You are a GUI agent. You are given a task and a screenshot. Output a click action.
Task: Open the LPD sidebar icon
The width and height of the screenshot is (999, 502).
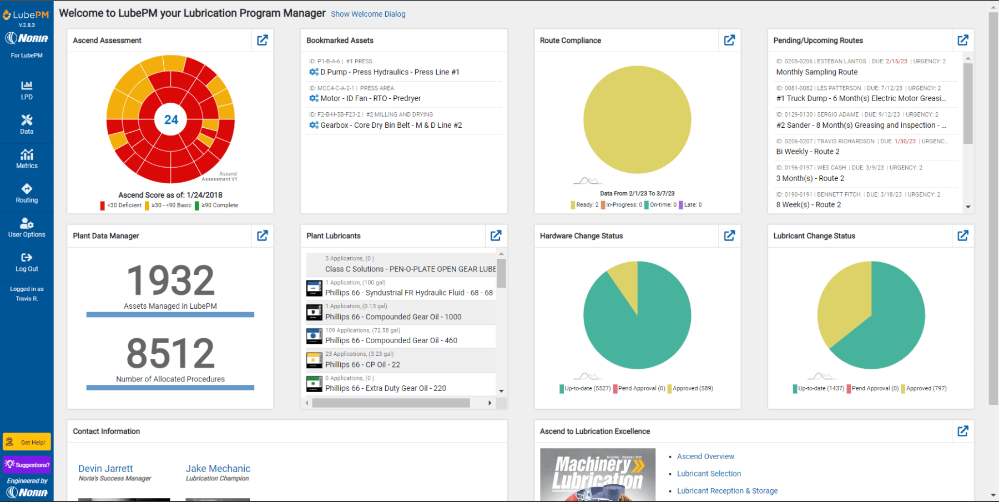point(27,90)
